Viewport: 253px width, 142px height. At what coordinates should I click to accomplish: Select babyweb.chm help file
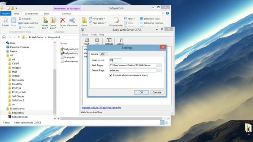click(70, 49)
